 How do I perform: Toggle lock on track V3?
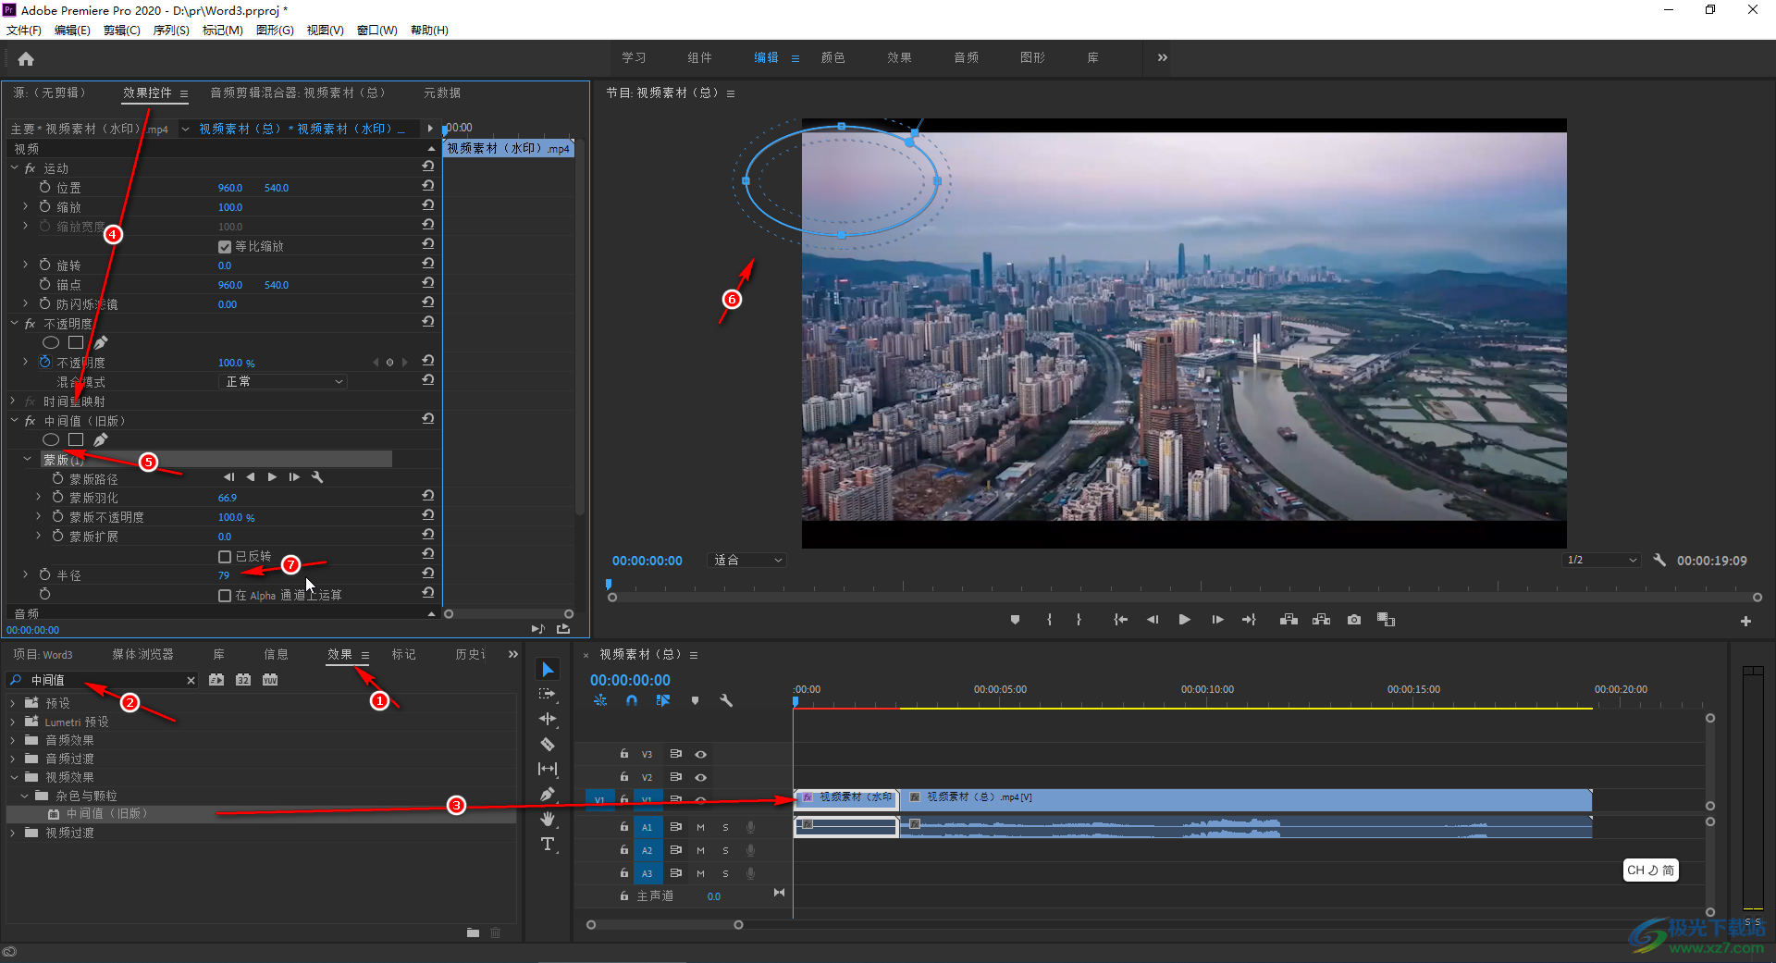[624, 754]
